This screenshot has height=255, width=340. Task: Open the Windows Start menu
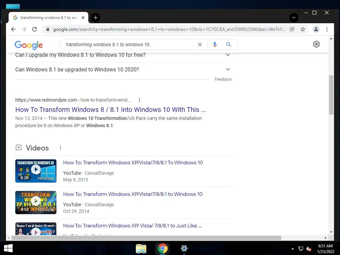(x=8, y=248)
